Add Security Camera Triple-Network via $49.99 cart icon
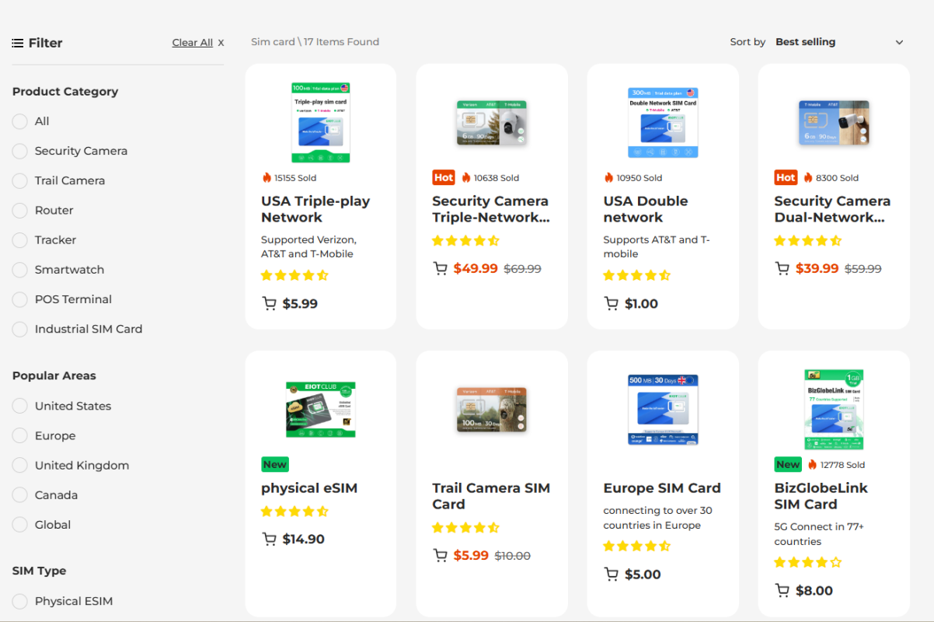934x622 pixels. click(440, 268)
